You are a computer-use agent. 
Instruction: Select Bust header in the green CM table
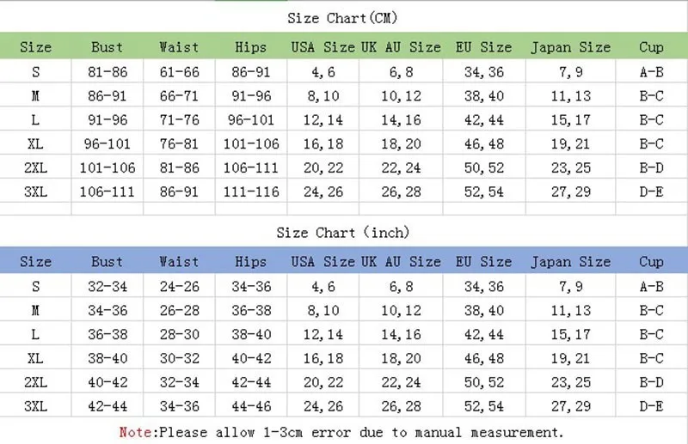(x=107, y=47)
